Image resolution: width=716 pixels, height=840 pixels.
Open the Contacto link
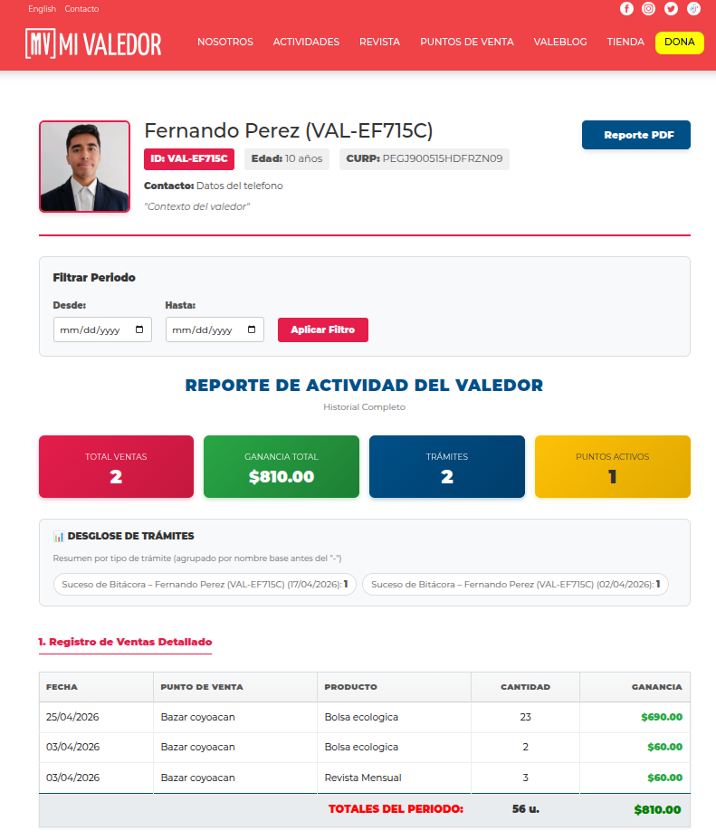(81, 8)
